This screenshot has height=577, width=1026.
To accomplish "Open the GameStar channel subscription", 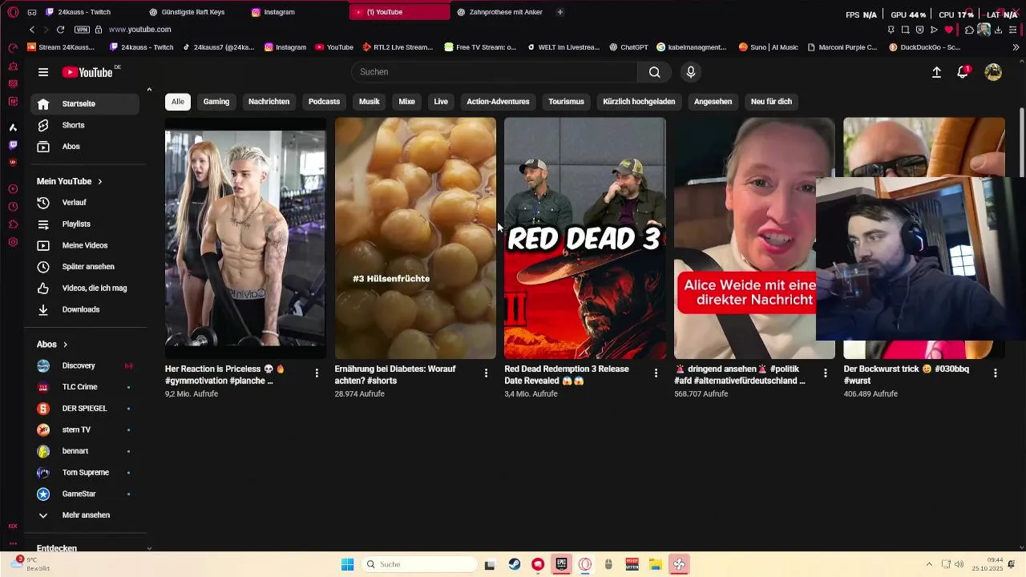I will tap(85, 494).
